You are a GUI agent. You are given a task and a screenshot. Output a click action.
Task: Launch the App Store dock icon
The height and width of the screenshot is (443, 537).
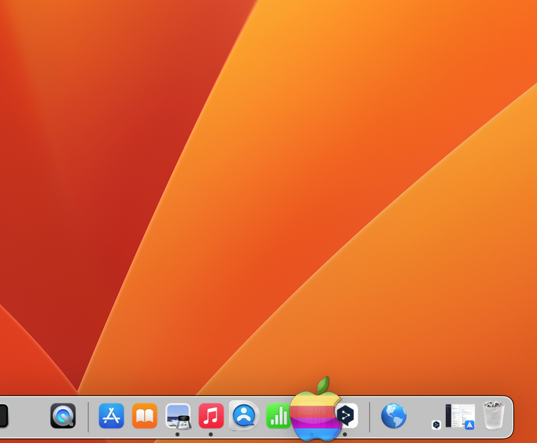click(111, 416)
